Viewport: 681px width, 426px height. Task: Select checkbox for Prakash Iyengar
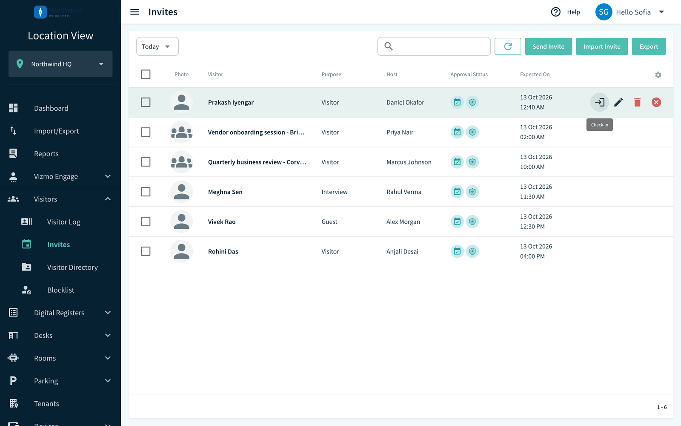tap(146, 102)
